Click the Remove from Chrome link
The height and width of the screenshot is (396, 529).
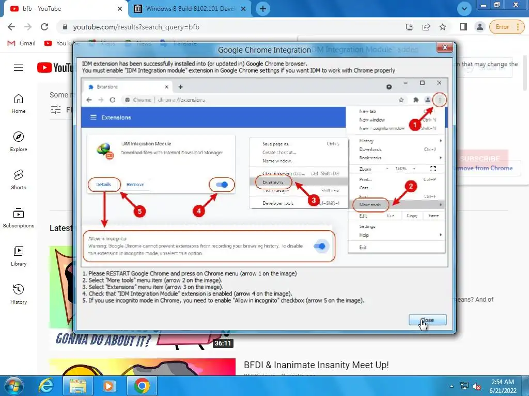tap(485, 168)
